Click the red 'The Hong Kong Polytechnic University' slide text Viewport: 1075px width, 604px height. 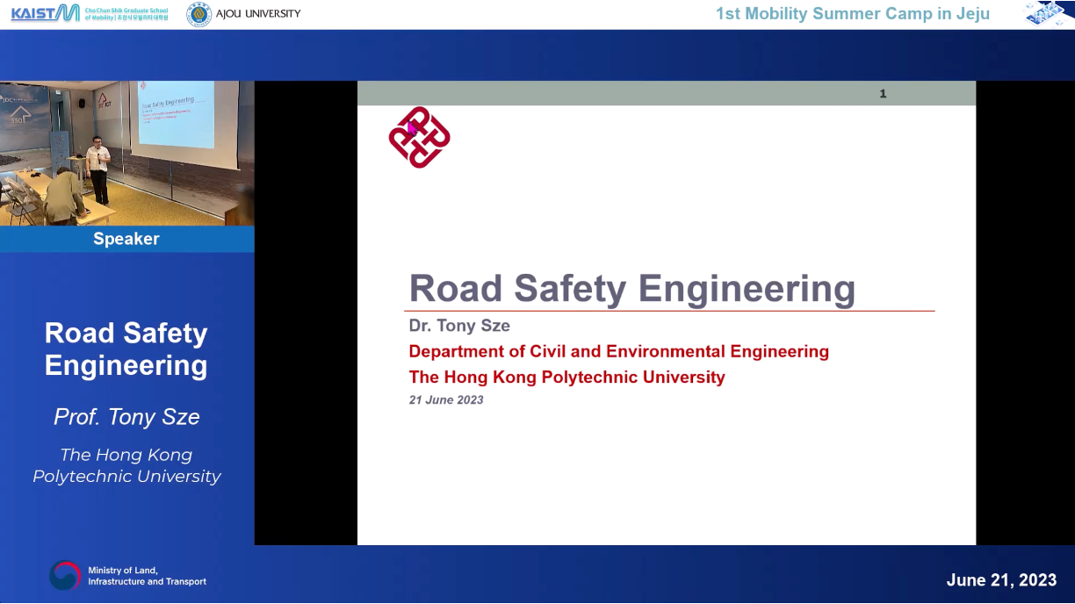tap(566, 377)
